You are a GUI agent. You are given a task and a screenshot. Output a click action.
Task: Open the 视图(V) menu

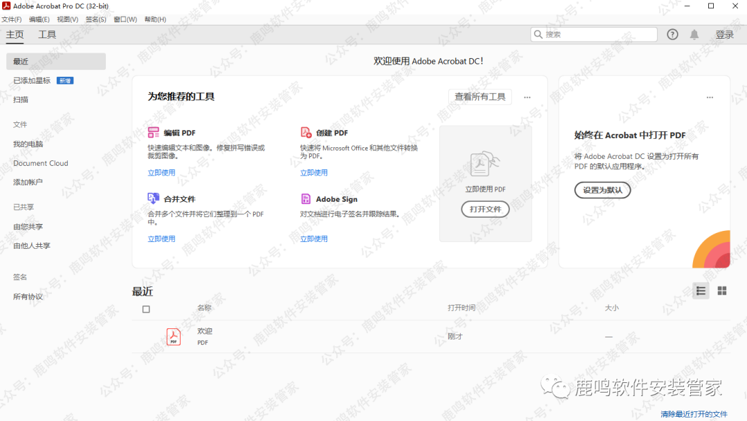click(x=68, y=19)
